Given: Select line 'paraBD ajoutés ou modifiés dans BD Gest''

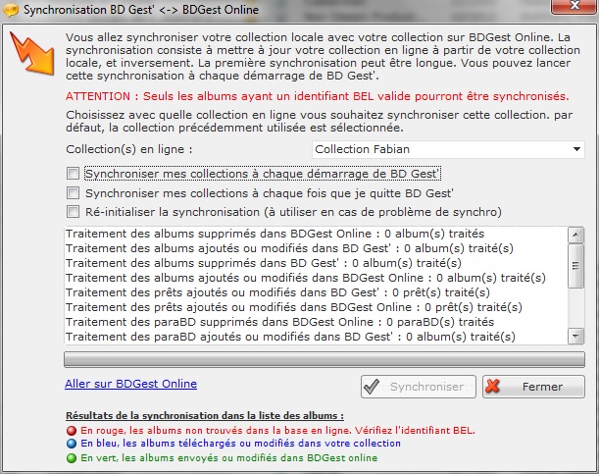Looking at the screenshot, I should pyautogui.click(x=290, y=337).
